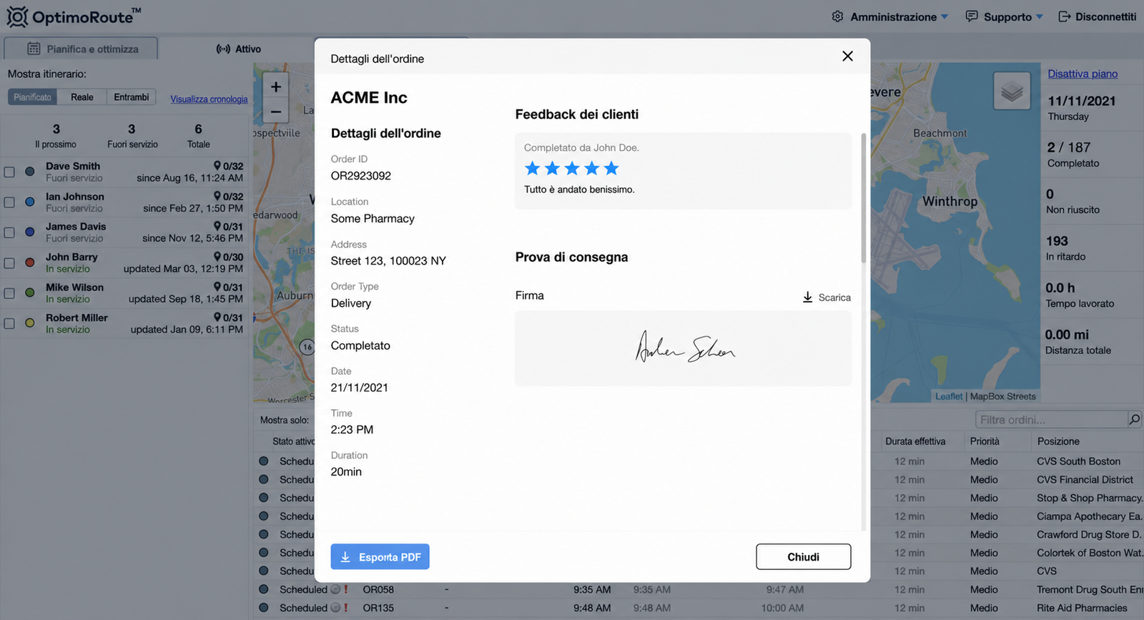1144x620 pixels.
Task: Click the Il prossimo counter
Action: tap(56, 135)
